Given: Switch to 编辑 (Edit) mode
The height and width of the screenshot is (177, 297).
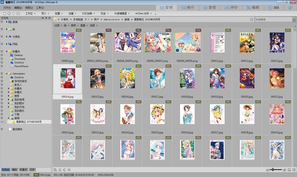Looking at the screenshot, I should [253, 7].
